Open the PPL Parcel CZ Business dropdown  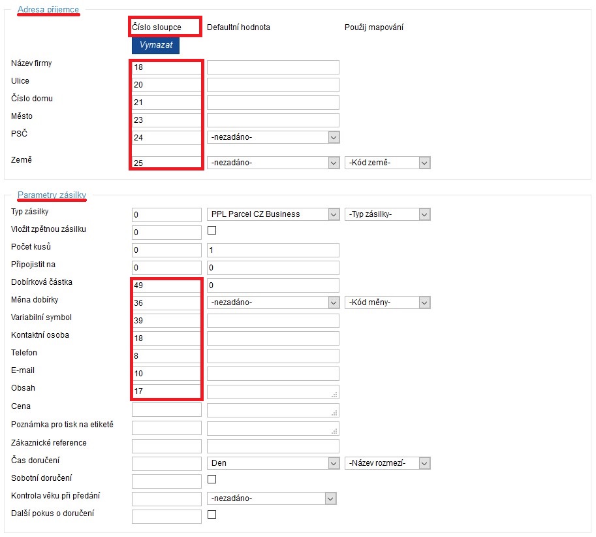pyautogui.click(x=273, y=214)
